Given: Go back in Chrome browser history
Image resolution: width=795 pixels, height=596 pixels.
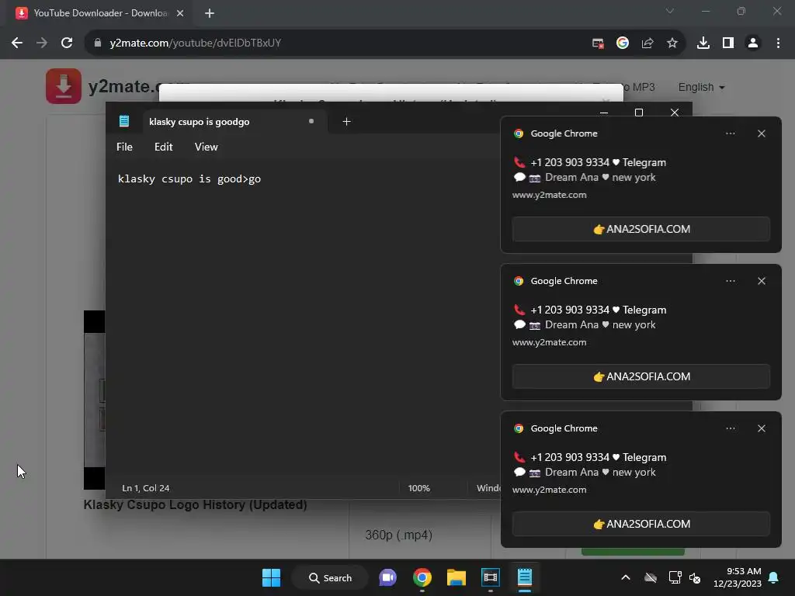Looking at the screenshot, I should [x=17, y=43].
